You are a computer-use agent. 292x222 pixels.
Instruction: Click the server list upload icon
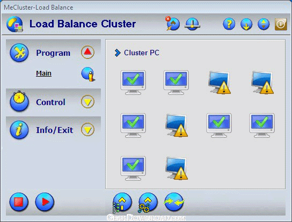coord(122,203)
